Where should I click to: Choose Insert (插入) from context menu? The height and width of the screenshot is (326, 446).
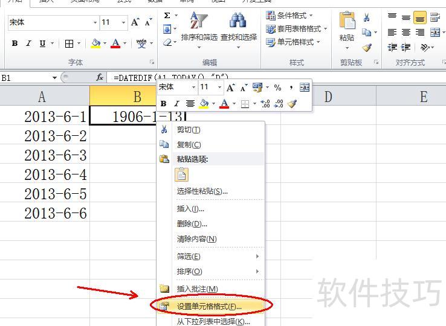click(211, 209)
